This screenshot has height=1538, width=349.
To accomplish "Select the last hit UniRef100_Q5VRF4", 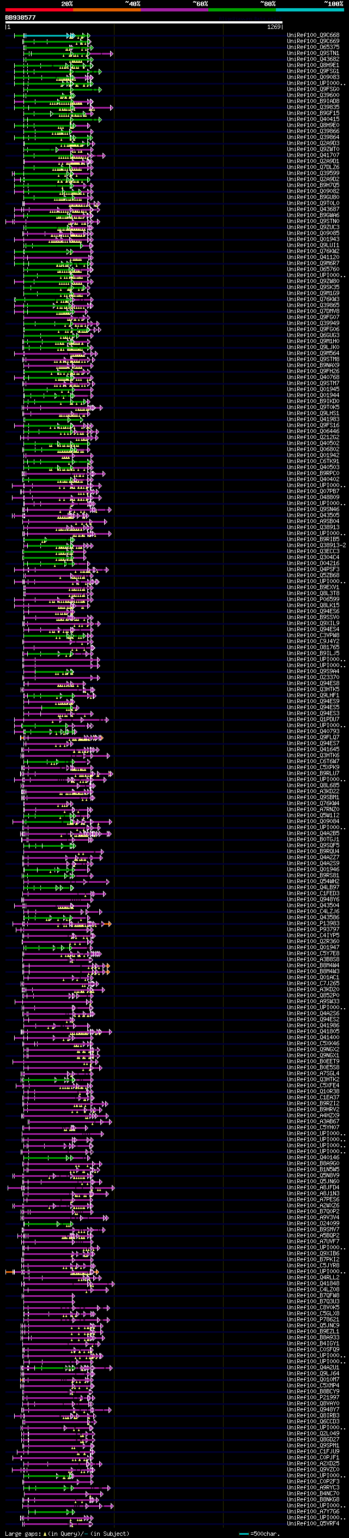I will tap(313, 1524).
